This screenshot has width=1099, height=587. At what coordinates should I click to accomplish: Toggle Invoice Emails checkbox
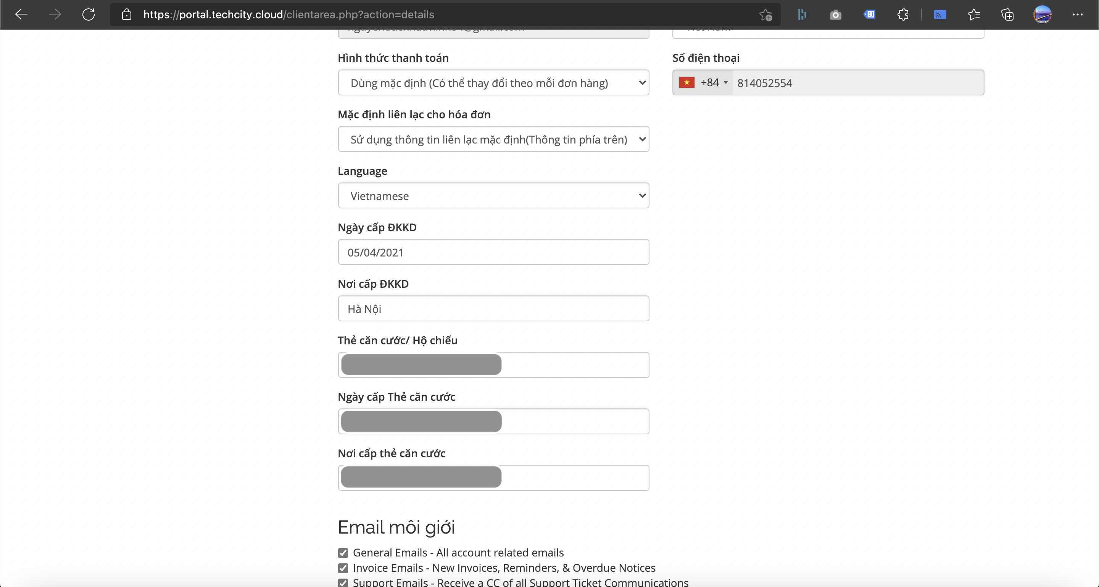(343, 568)
